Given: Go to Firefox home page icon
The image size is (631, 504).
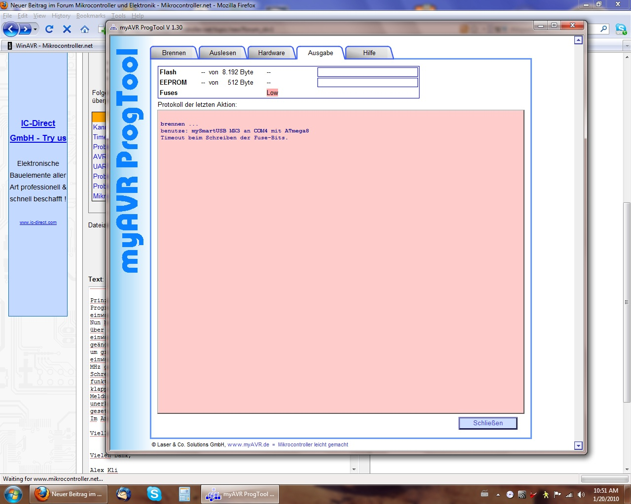Looking at the screenshot, I should pyautogui.click(x=85, y=29).
